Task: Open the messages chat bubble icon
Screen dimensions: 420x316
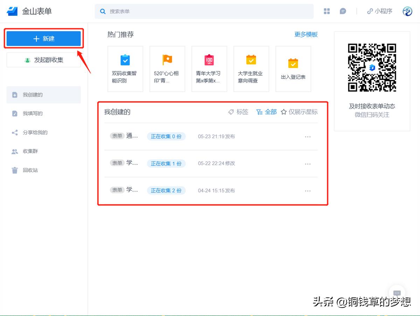Action: [343, 11]
